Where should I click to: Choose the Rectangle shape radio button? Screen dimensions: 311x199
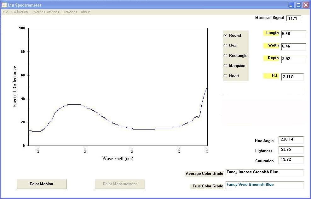click(225, 56)
